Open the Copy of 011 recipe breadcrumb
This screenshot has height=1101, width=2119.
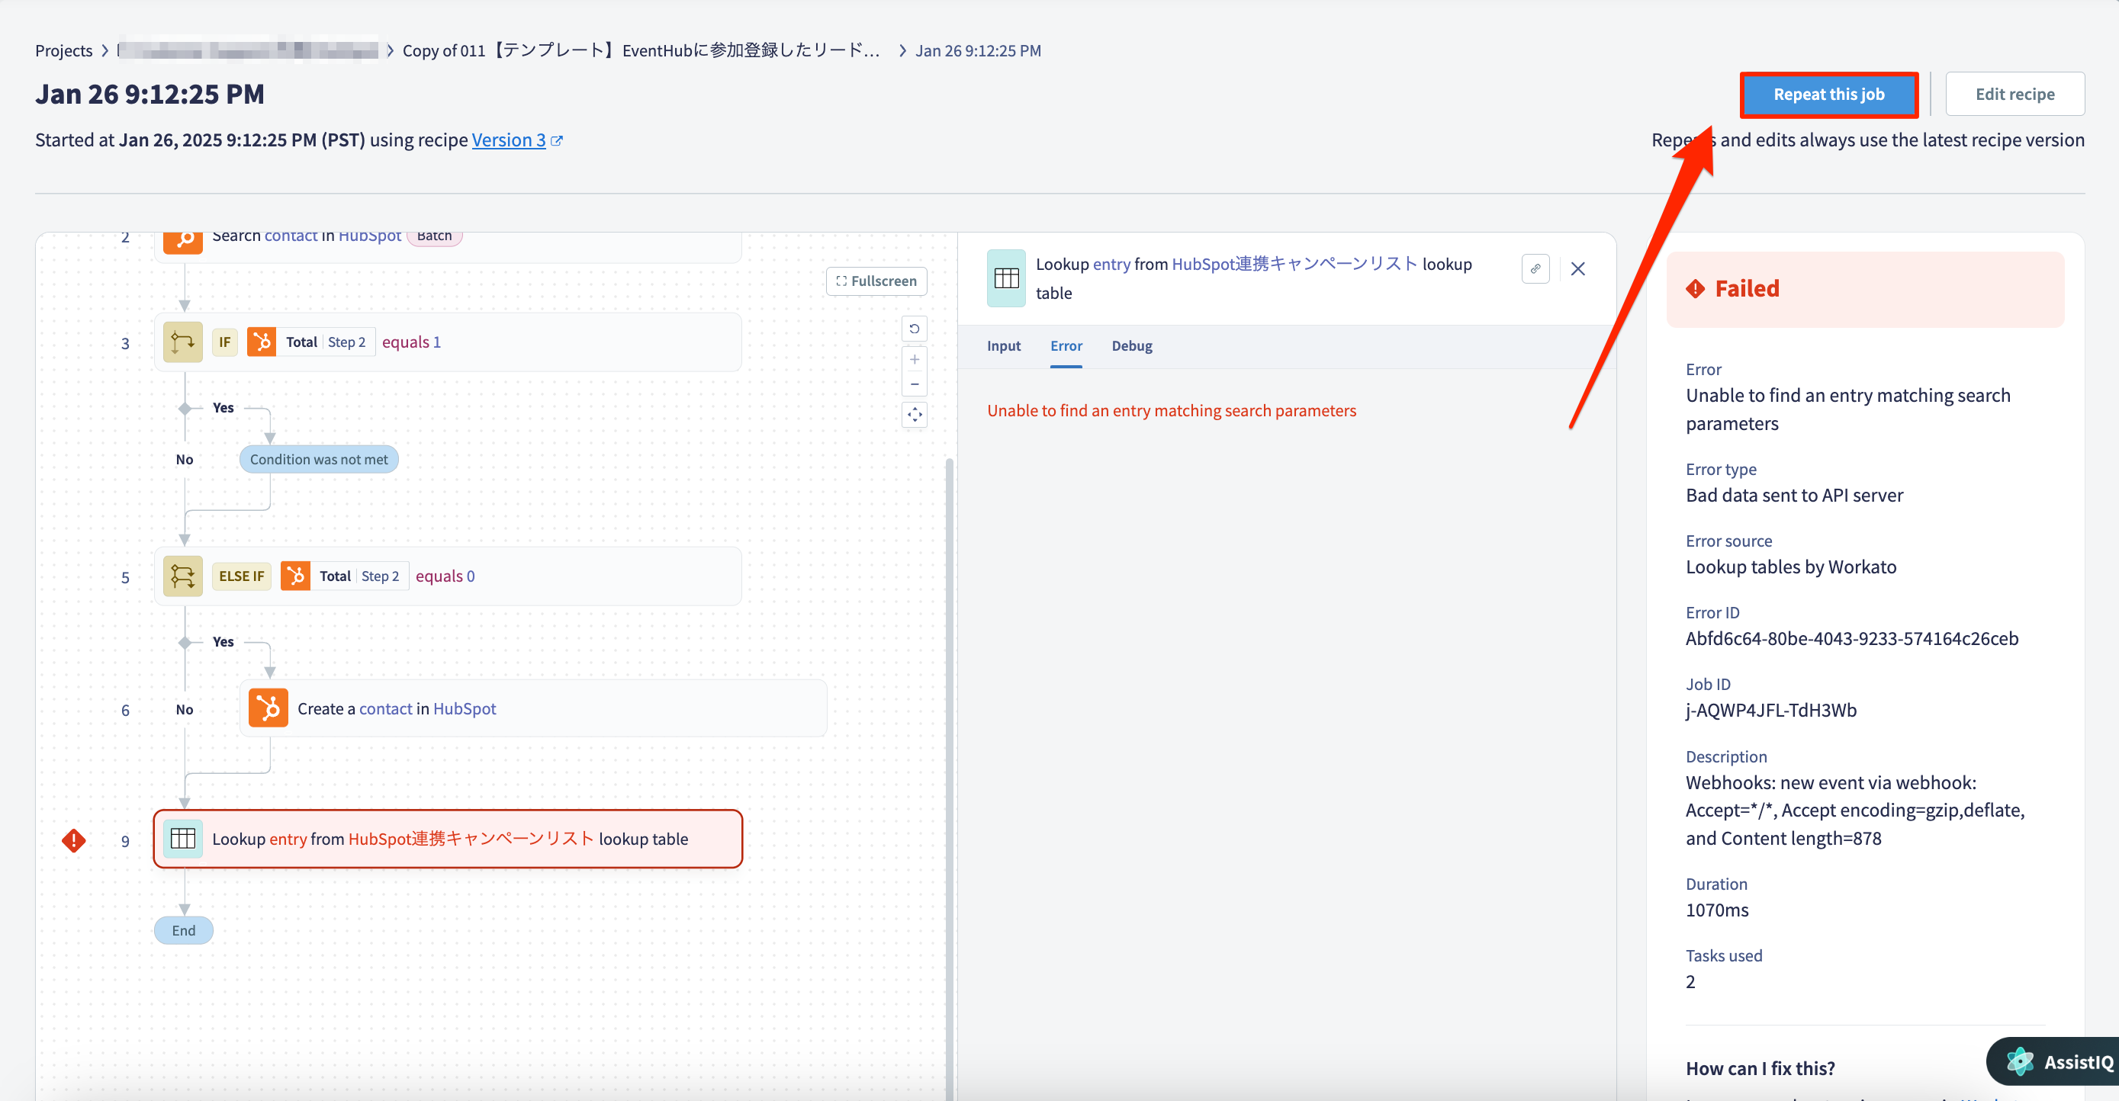[x=641, y=50]
